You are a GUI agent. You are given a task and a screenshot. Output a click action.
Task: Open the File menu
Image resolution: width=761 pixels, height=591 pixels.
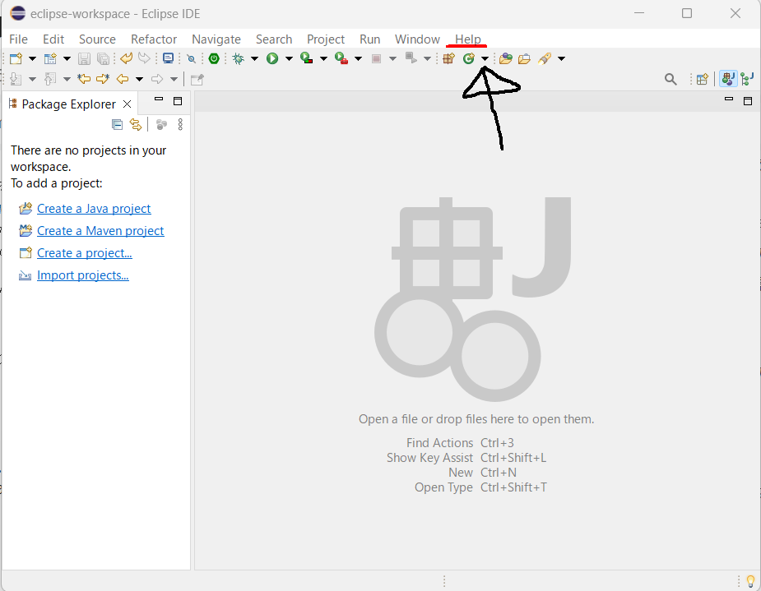[x=18, y=39]
